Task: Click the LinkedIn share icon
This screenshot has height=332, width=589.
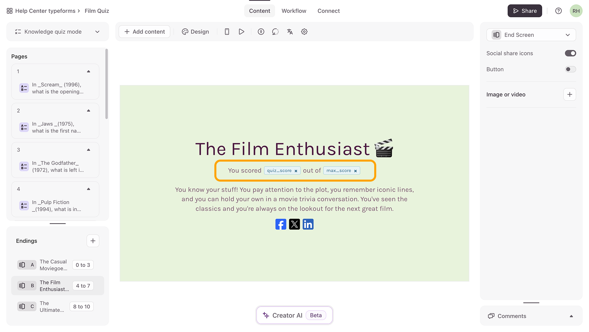Action: pos(308,224)
